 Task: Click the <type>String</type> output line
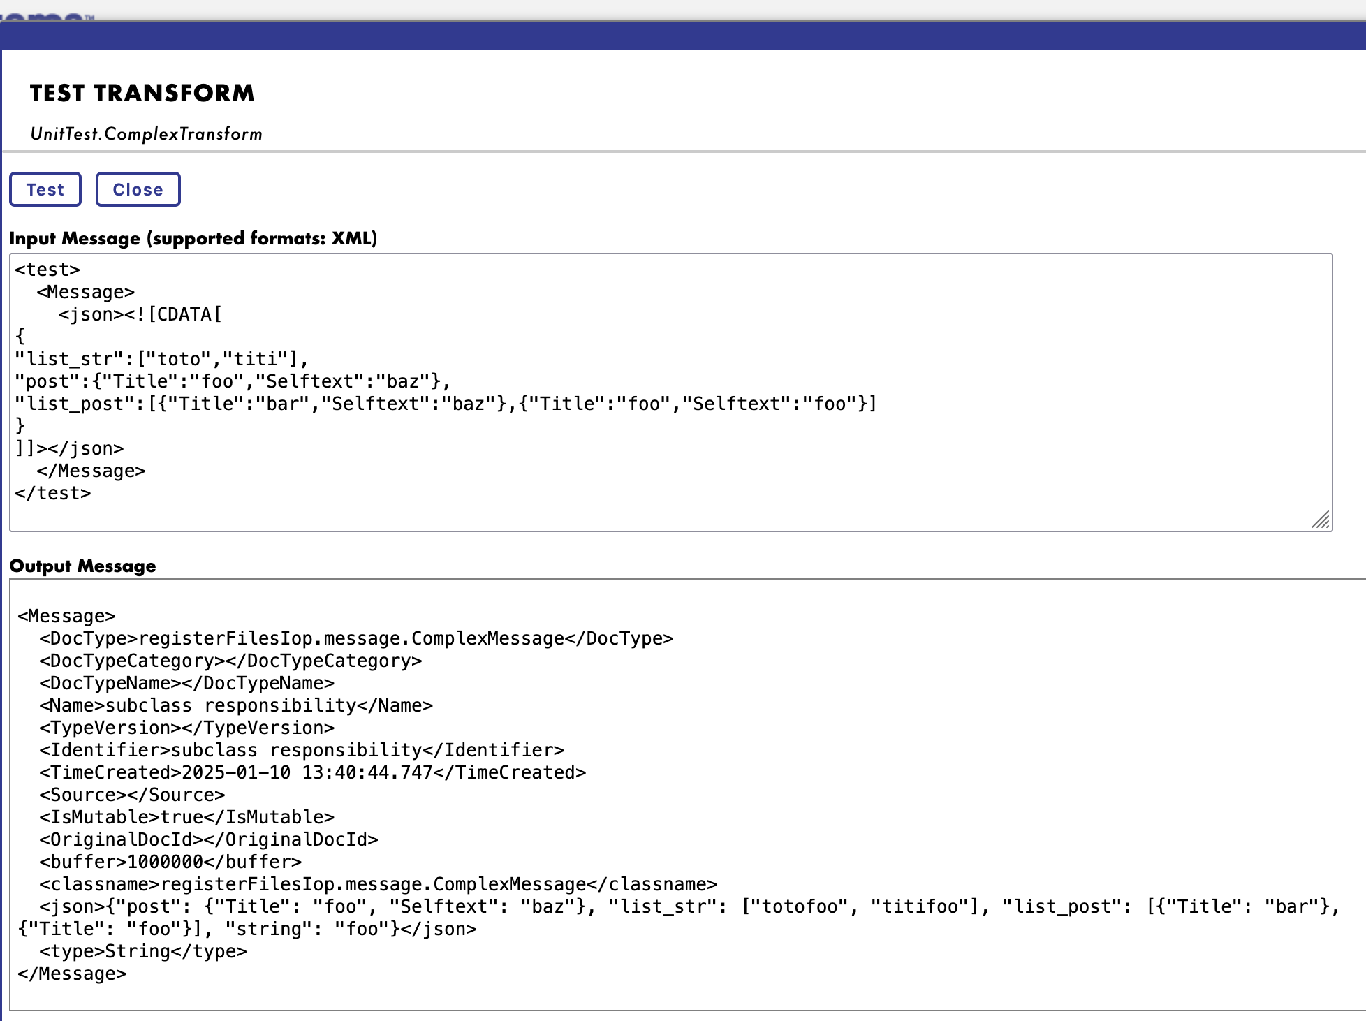(x=142, y=951)
